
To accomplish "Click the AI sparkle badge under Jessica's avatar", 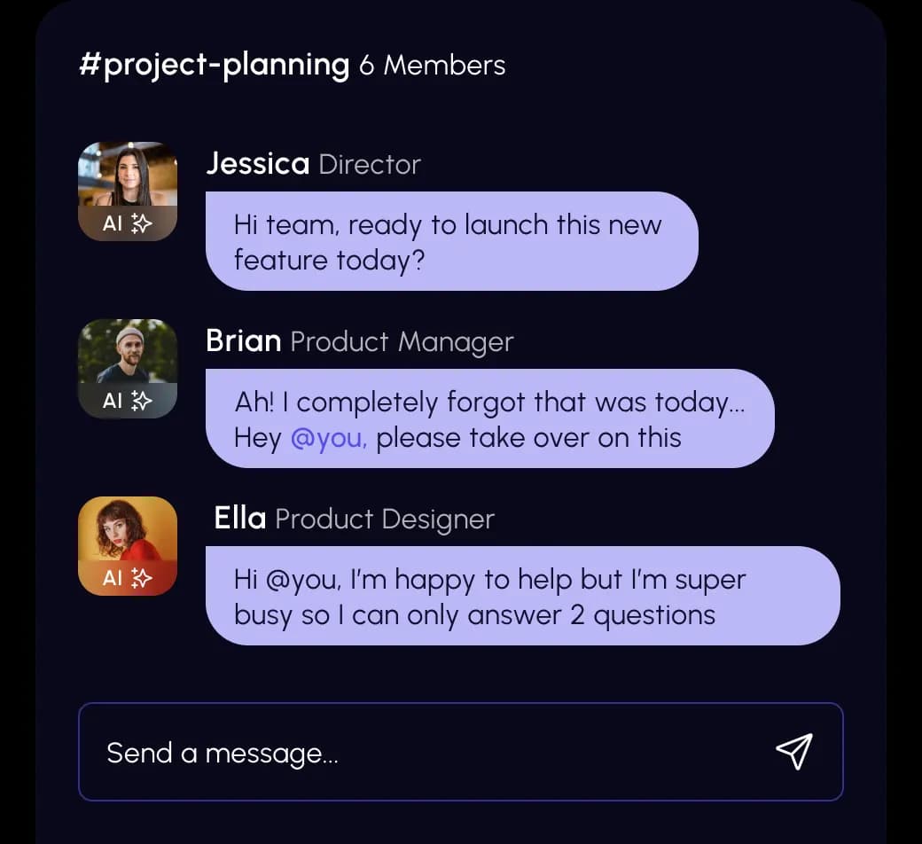I will point(128,223).
